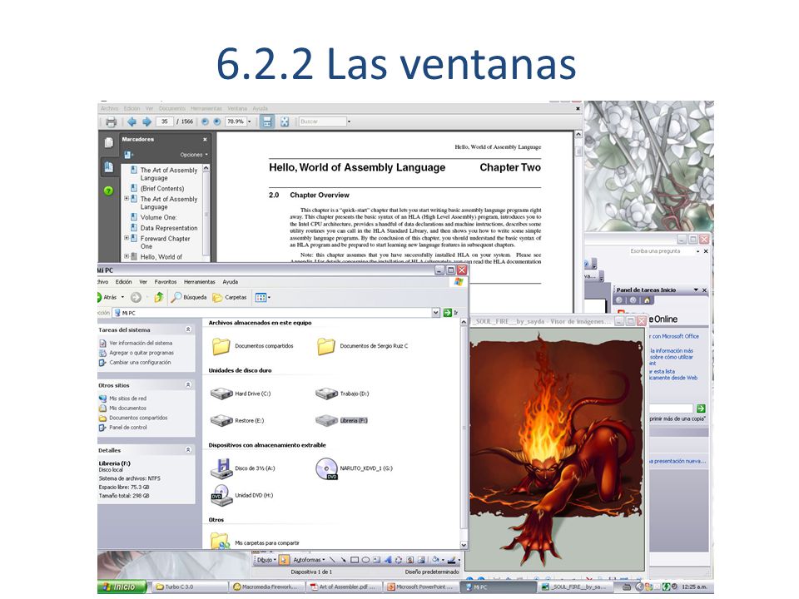Expand the second Art of Assembly Language bookmark
Viewport: 799px width, 599px height.
pyautogui.click(x=127, y=199)
